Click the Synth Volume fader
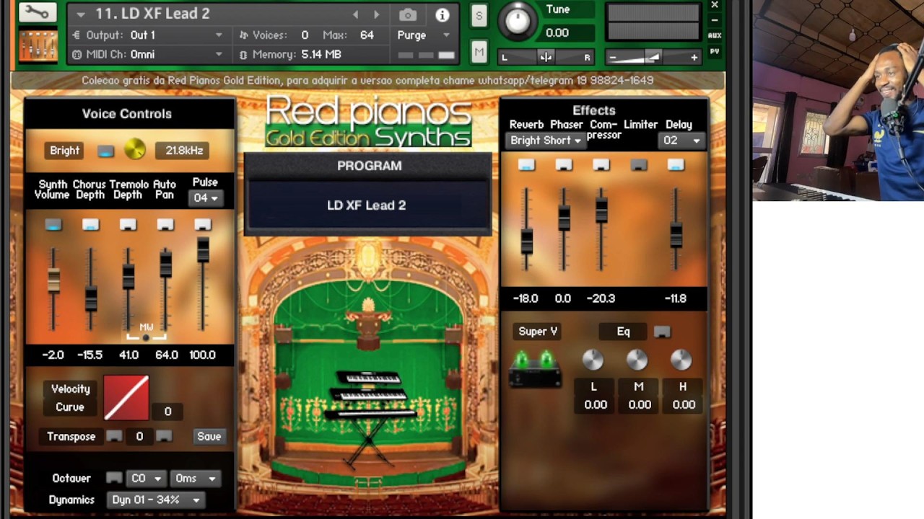The width and height of the screenshot is (924, 519). pos(53,280)
